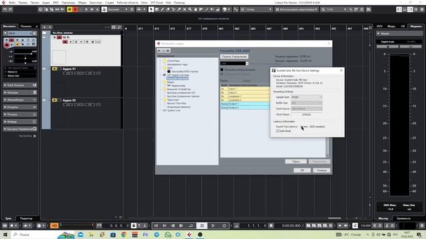
Task: Check the Внешняя синхронизация checkbox
Action: coord(222,70)
